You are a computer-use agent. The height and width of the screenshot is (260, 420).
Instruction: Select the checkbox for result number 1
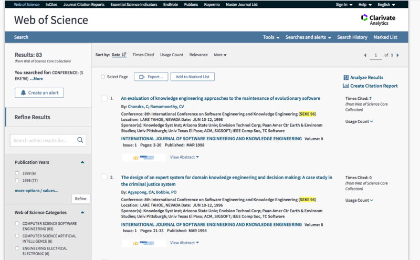(104, 98)
